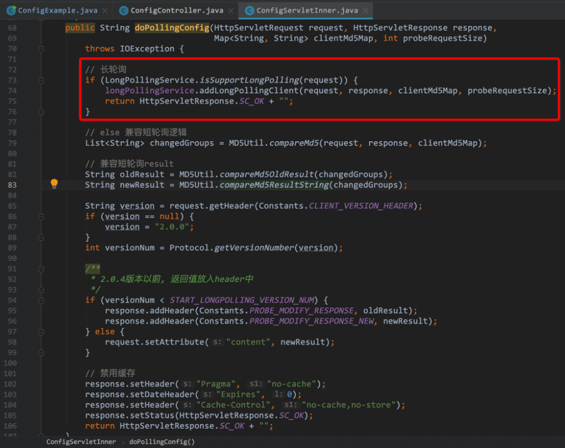Click the fold end marker at line 99
The width and height of the screenshot is (565, 448).
(41, 353)
